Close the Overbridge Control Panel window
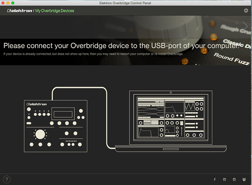Screen dimensions: 252x185 point(3,3)
